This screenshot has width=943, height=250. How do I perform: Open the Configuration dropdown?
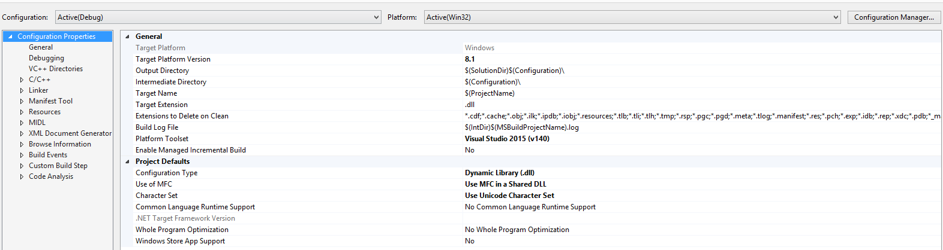coord(218,17)
